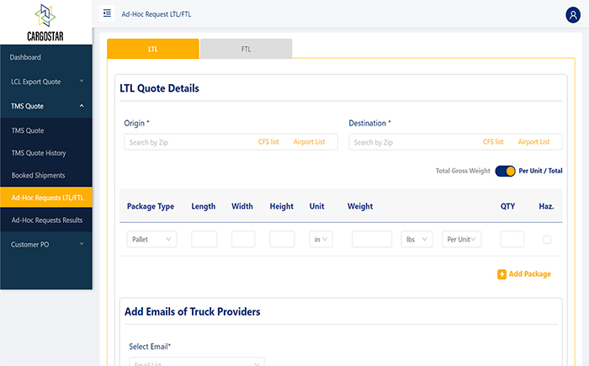Viewport: 589px width, 366px height.
Task: Click the Add Package button
Action: click(x=524, y=274)
